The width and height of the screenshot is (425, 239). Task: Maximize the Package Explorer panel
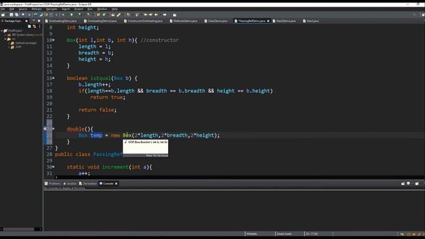pos(39,21)
